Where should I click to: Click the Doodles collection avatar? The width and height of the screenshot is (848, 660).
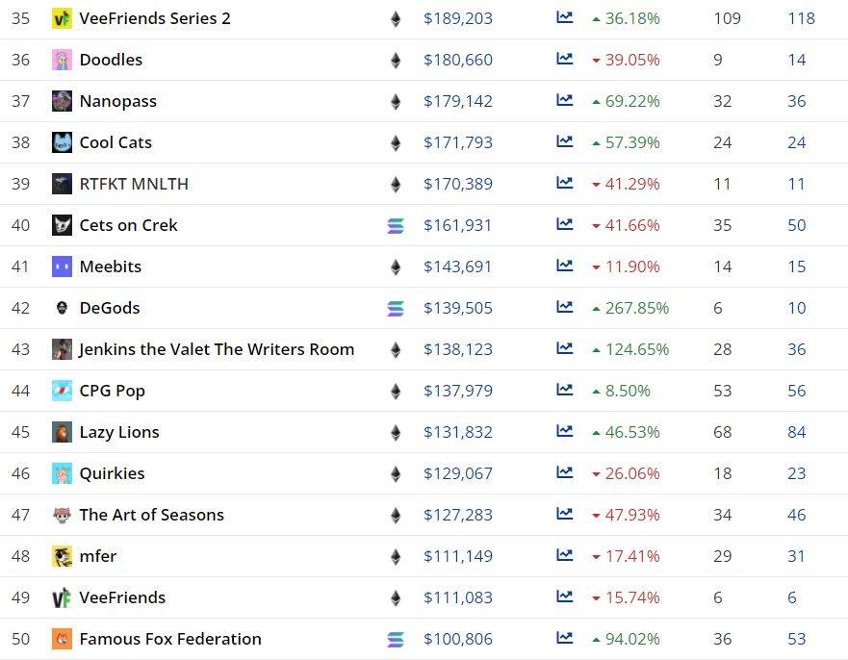pos(62,60)
